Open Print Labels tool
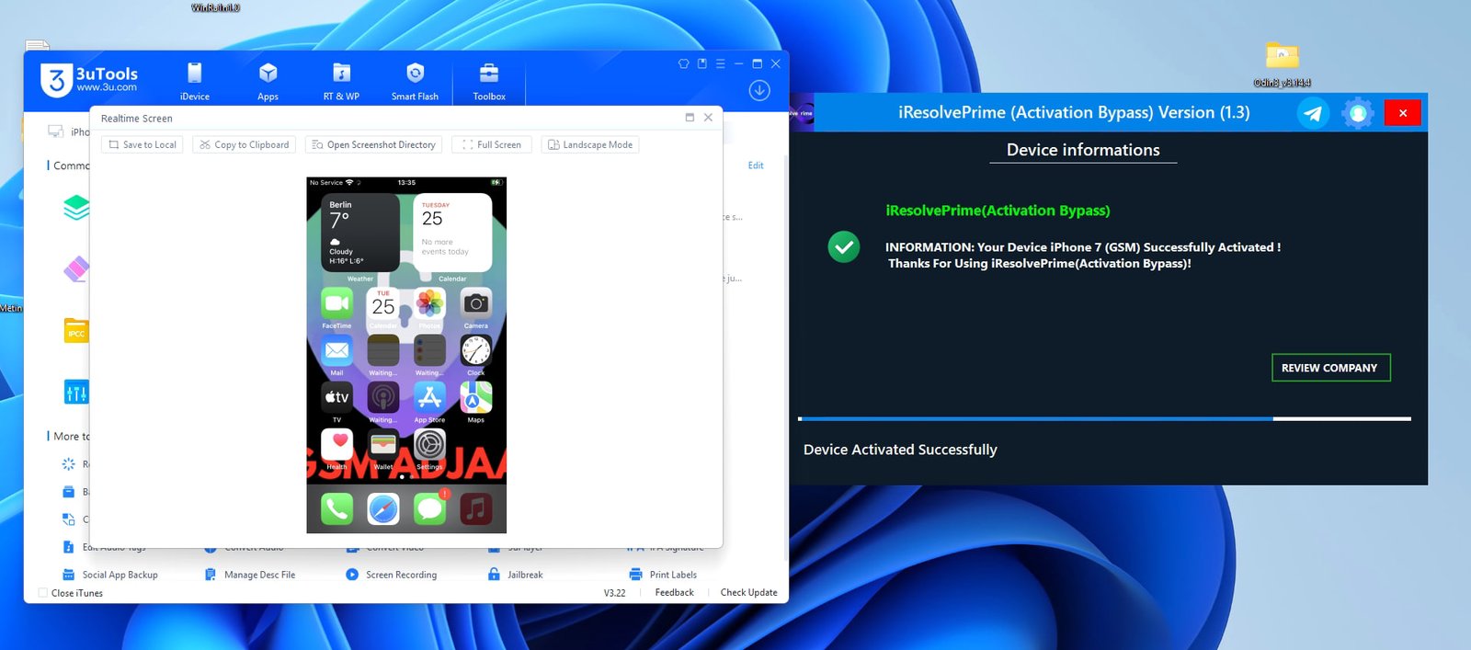This screenshot has height=650, width=1471. pos(663,575)
